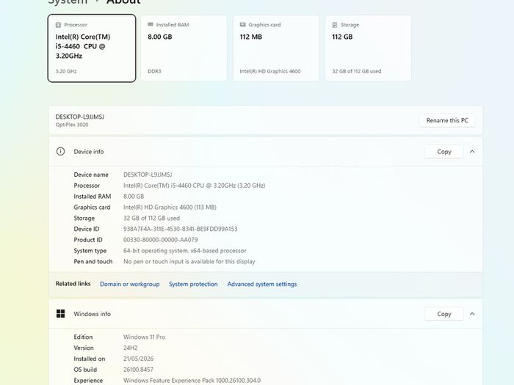Select the Graphics card tile

[276, 48]
